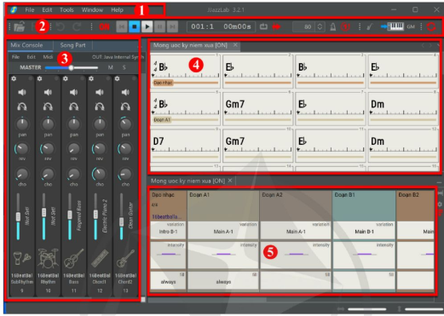
Task: Select the Mong uoc ky niem xua chord sheet tab
Action: click(190, 45)
